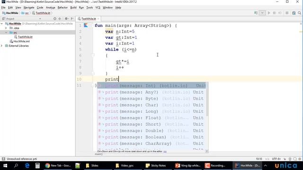303x170 pixels.
Task: Choose print(message: Any?) completion
Action: [151, 92]
